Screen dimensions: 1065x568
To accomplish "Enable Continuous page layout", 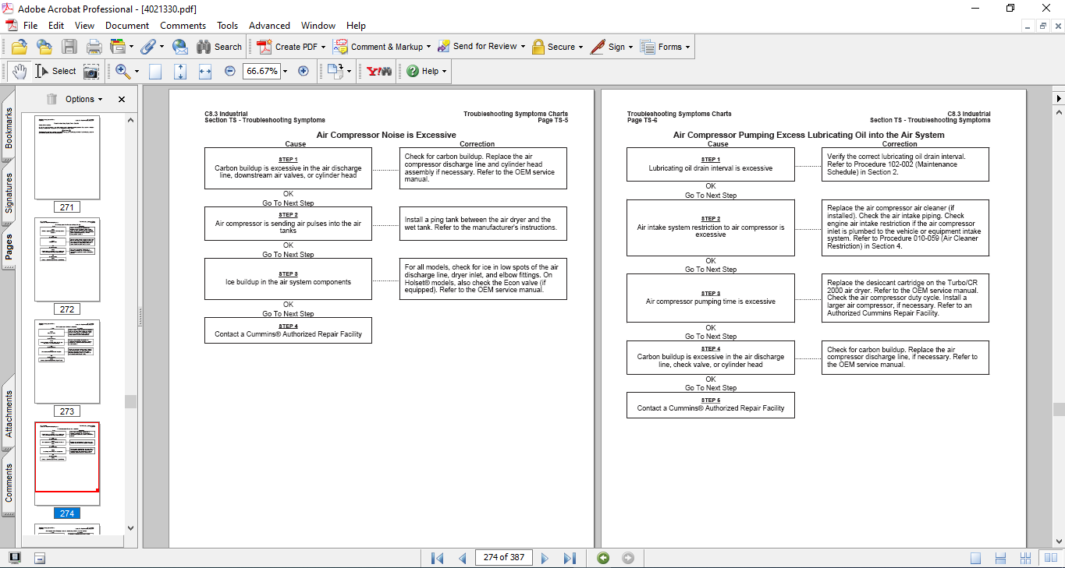I will click(1001, 558).
